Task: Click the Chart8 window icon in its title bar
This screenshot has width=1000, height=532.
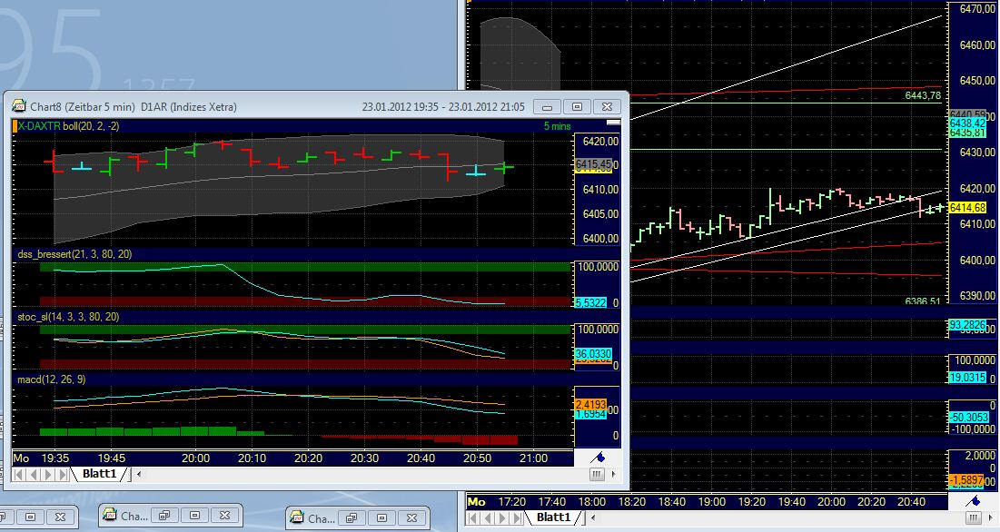Action: tap(21, 106)
